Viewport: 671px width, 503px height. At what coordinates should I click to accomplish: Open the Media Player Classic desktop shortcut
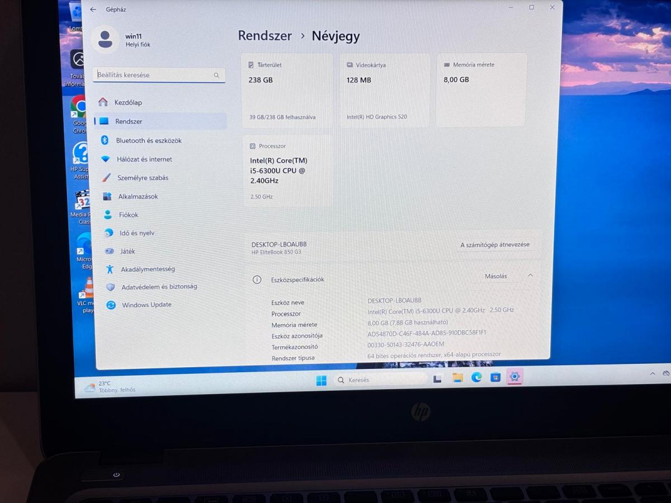84,207
